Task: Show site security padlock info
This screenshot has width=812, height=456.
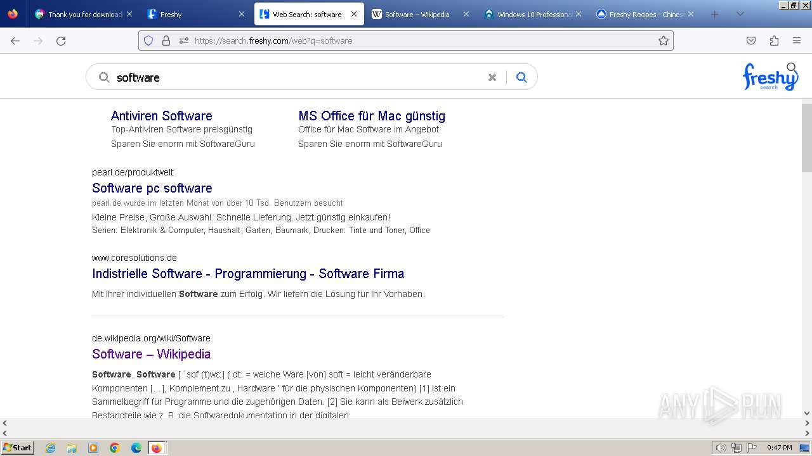Action: tap(166, 41)
